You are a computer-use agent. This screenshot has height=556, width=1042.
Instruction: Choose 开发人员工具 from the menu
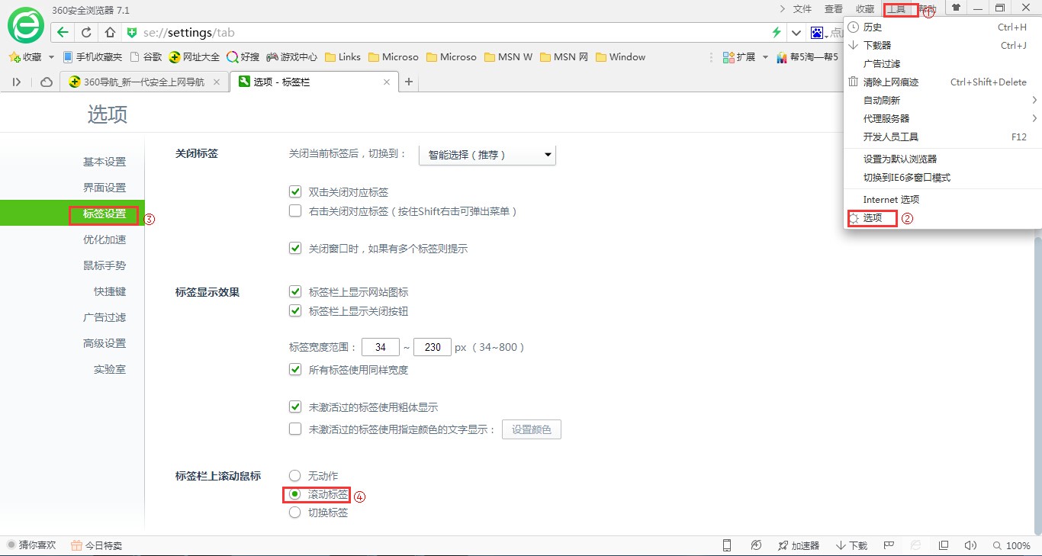(943, 137)
